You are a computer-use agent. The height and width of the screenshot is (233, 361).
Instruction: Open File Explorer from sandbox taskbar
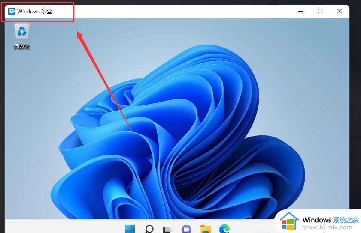(205, 229)
